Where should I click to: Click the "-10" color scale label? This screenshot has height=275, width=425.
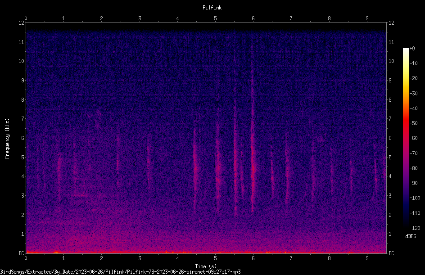pos(413,63)
